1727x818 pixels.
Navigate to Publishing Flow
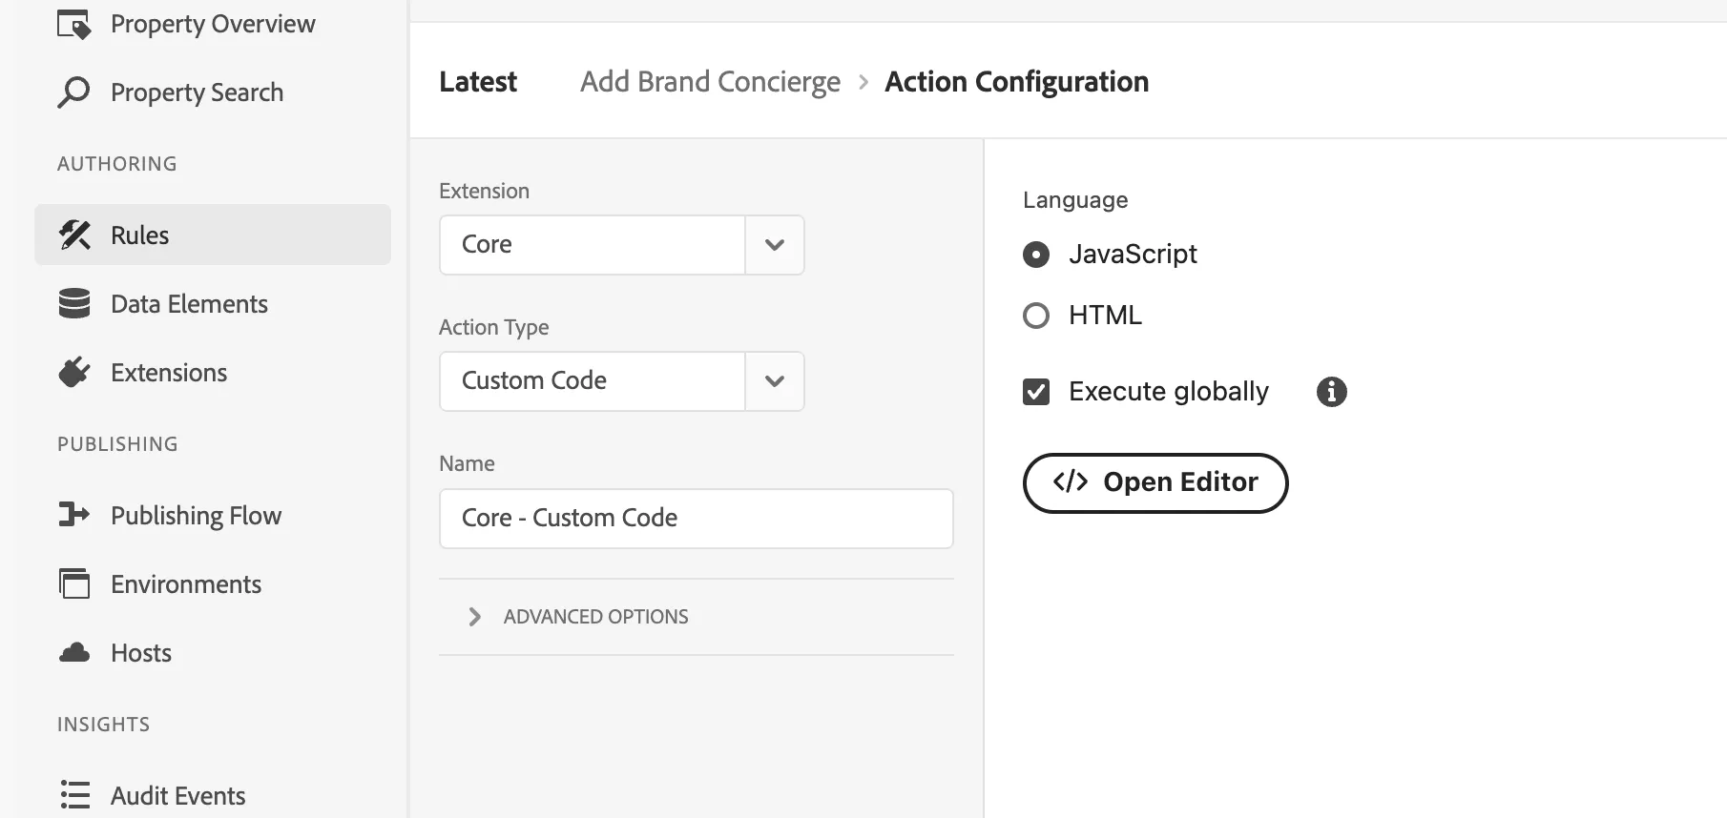coord(196,516)
